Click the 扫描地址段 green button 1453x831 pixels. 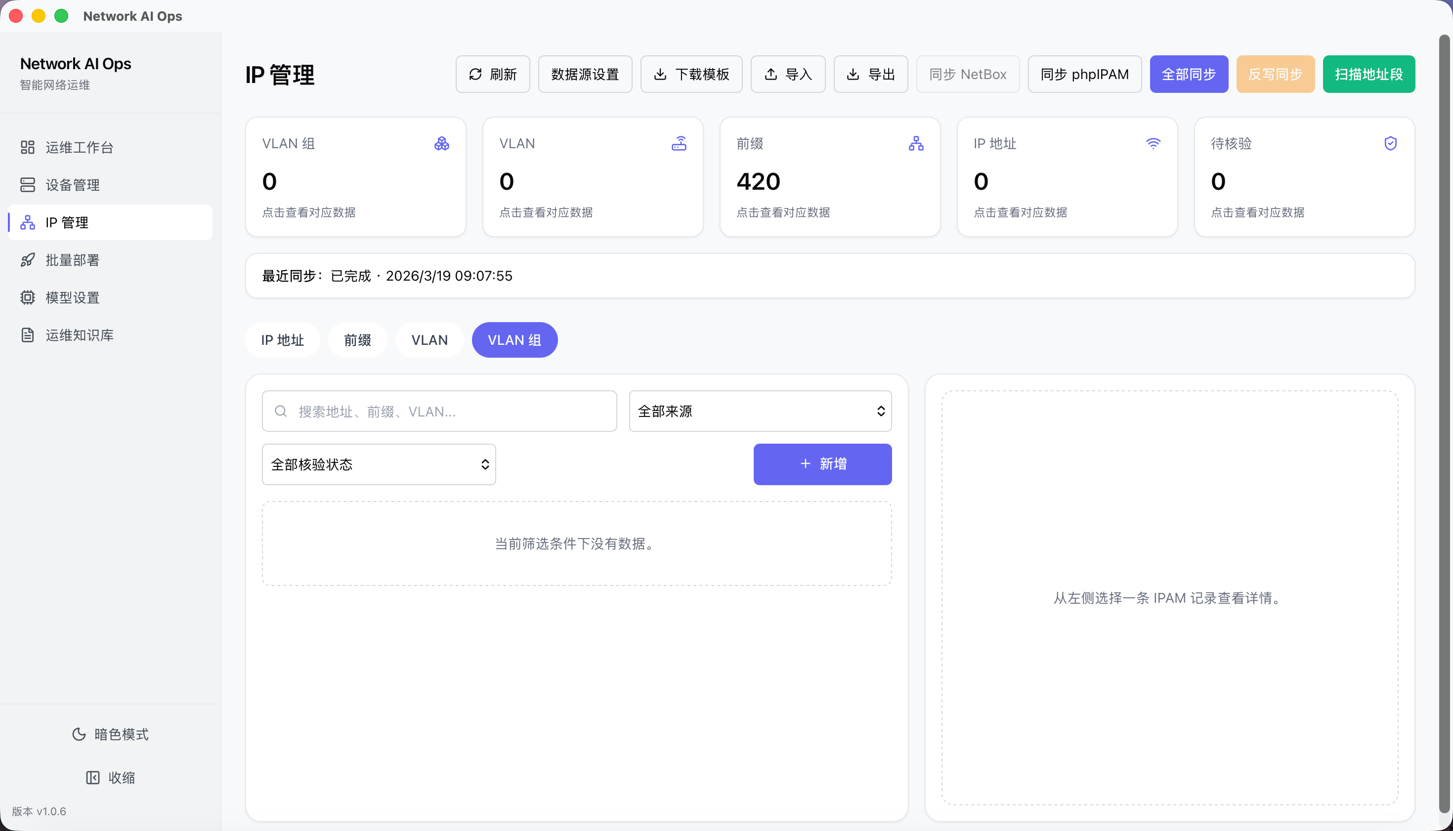click(1368, 74)
